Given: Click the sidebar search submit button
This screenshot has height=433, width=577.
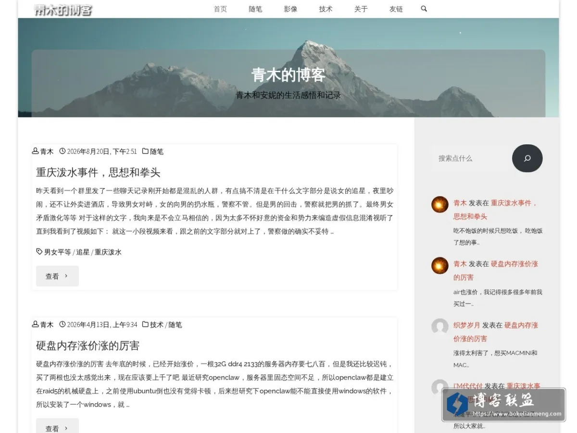Looking at the screenshot, I should tap(527, 158).
